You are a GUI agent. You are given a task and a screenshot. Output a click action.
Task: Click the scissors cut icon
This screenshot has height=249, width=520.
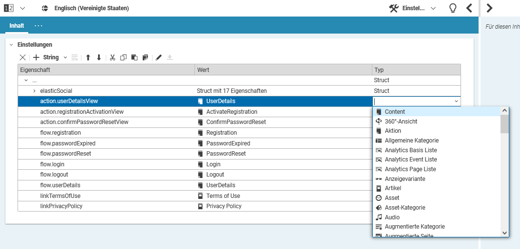coord(113,57)
